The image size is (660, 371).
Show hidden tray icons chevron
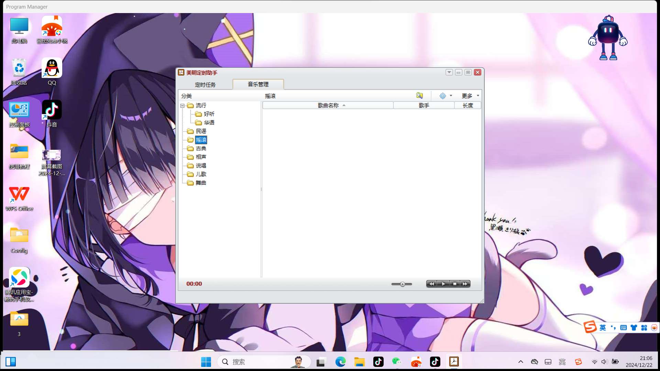point(521,362)
